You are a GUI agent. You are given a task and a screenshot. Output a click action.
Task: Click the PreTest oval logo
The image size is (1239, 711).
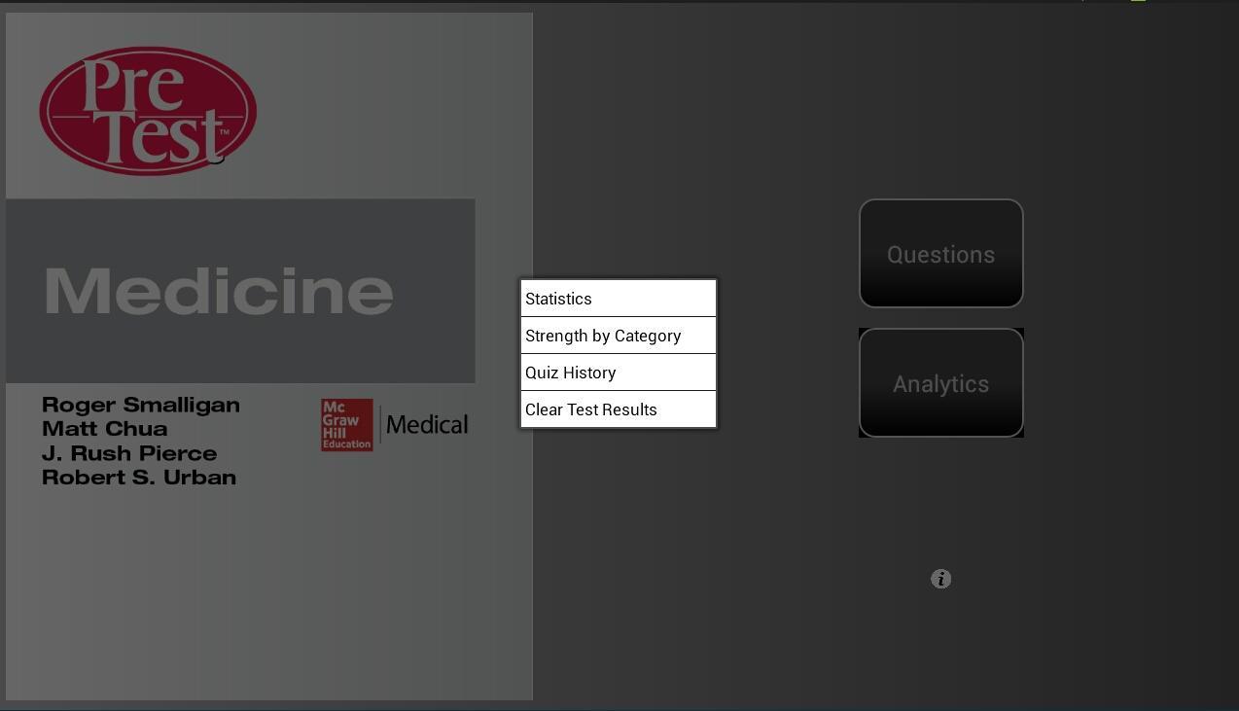[x=148, y=111]
